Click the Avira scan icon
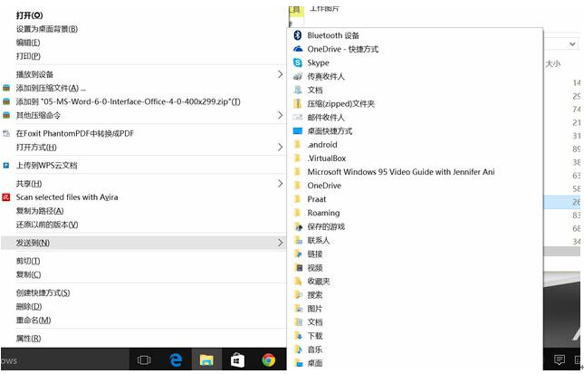584x374 pixels. (6, 197)
